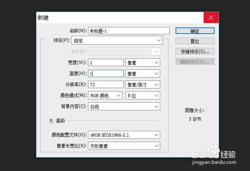This screenshot has width=250, height=171.
Task: Open the 颜色配置文件 dropdown showing sRGB IEC61966-2.1
Action: 124,135
